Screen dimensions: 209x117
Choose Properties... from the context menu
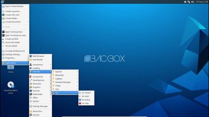15,58
